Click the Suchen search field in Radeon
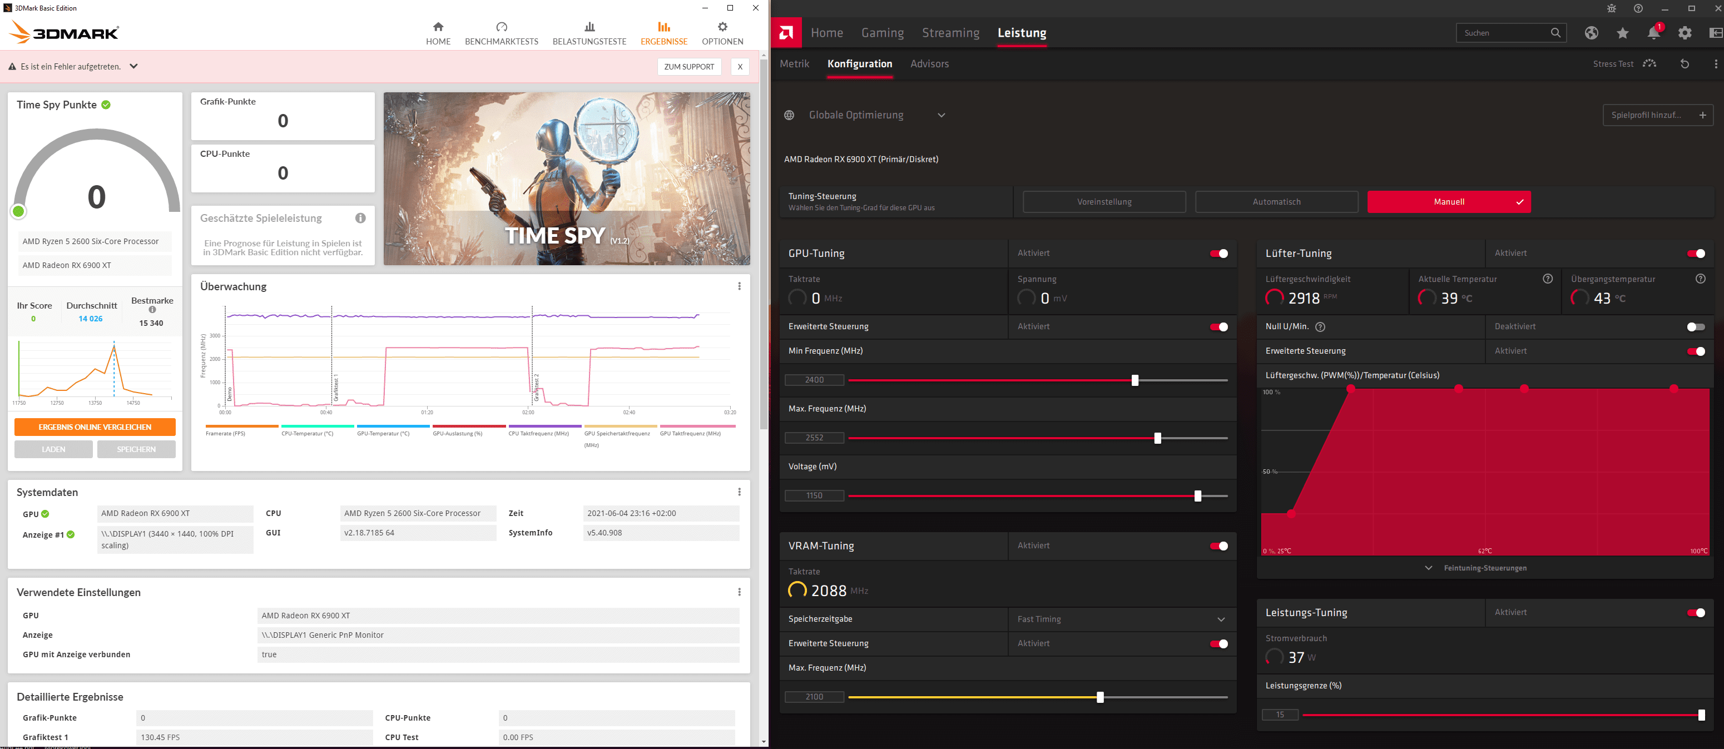 [1511, 33]
